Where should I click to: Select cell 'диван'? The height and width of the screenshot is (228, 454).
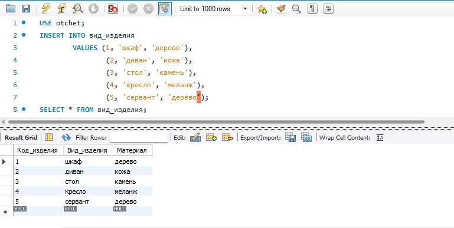pyautogui.click(x=88, y=171)
